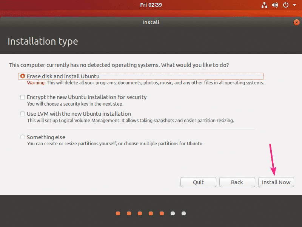Click the Install Now button
This screenshot has width=302, height=227.
click(x=276, y=182)
